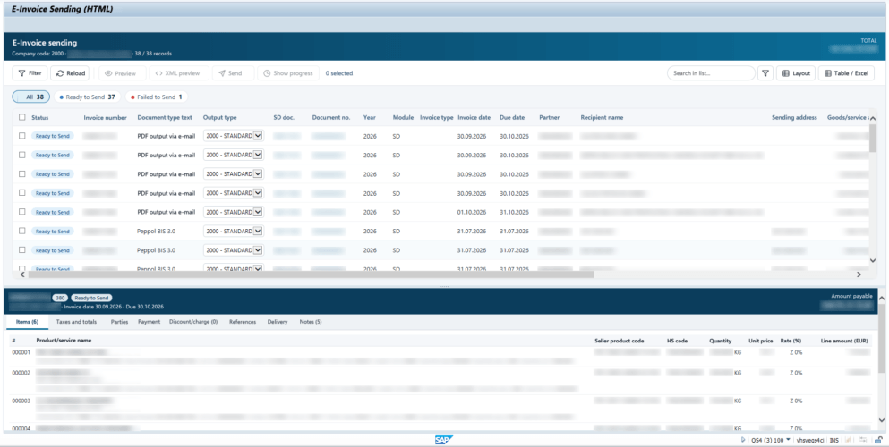Click the first row's Ready to Send badge

tap(52, 136)
